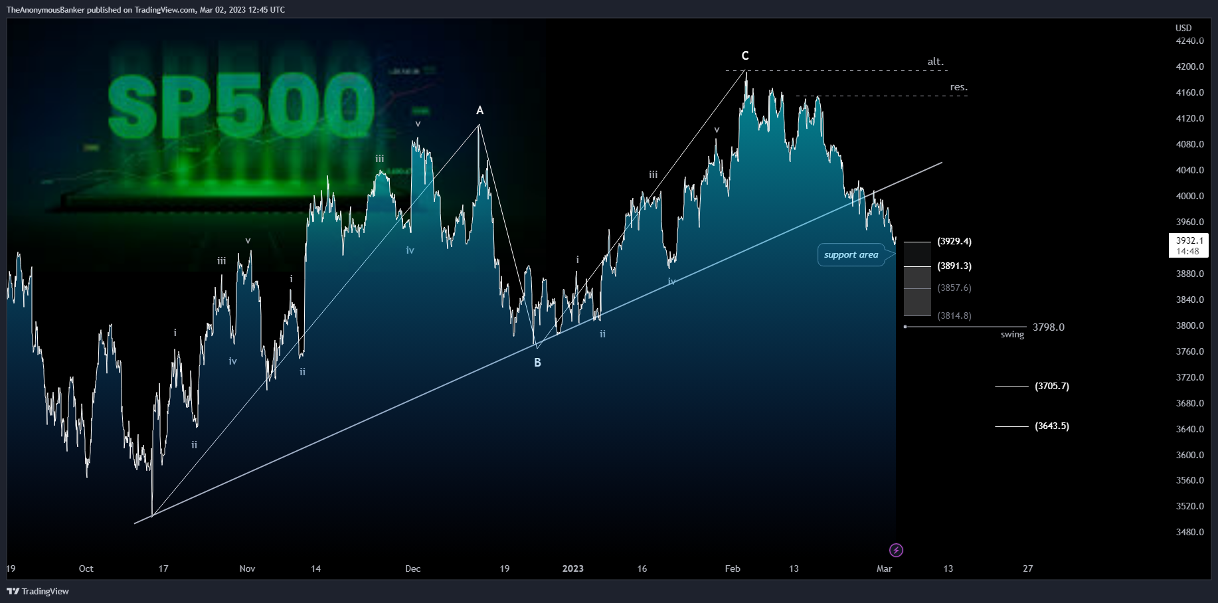Screen dimensions: 1218x603
Task: Click the (3814.8) level label
Action: pyautogui.click(x=954, y=315)
